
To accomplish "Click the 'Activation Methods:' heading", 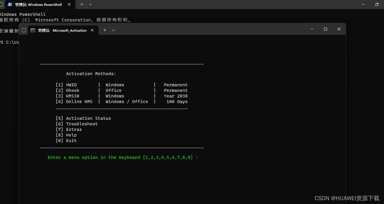I will pos(91,74).
